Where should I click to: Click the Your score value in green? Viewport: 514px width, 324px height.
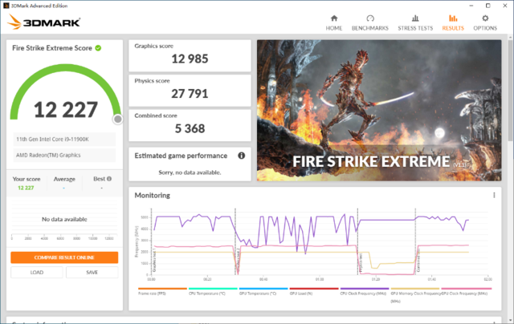(x=26, y=188)
